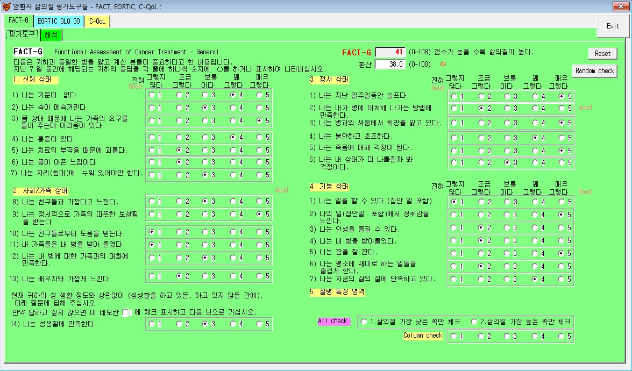
Task: Close the window with the red X
Action: (620, 6)
